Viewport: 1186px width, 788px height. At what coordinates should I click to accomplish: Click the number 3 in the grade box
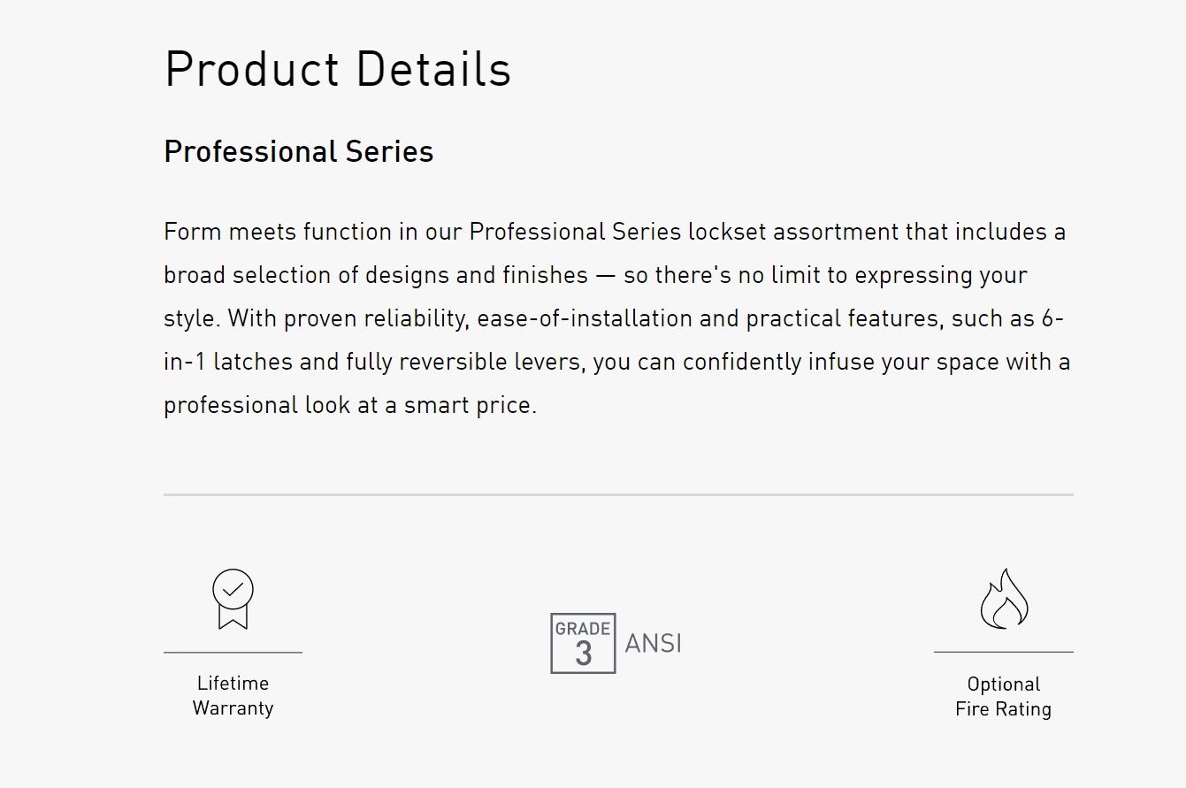point(583,654)
